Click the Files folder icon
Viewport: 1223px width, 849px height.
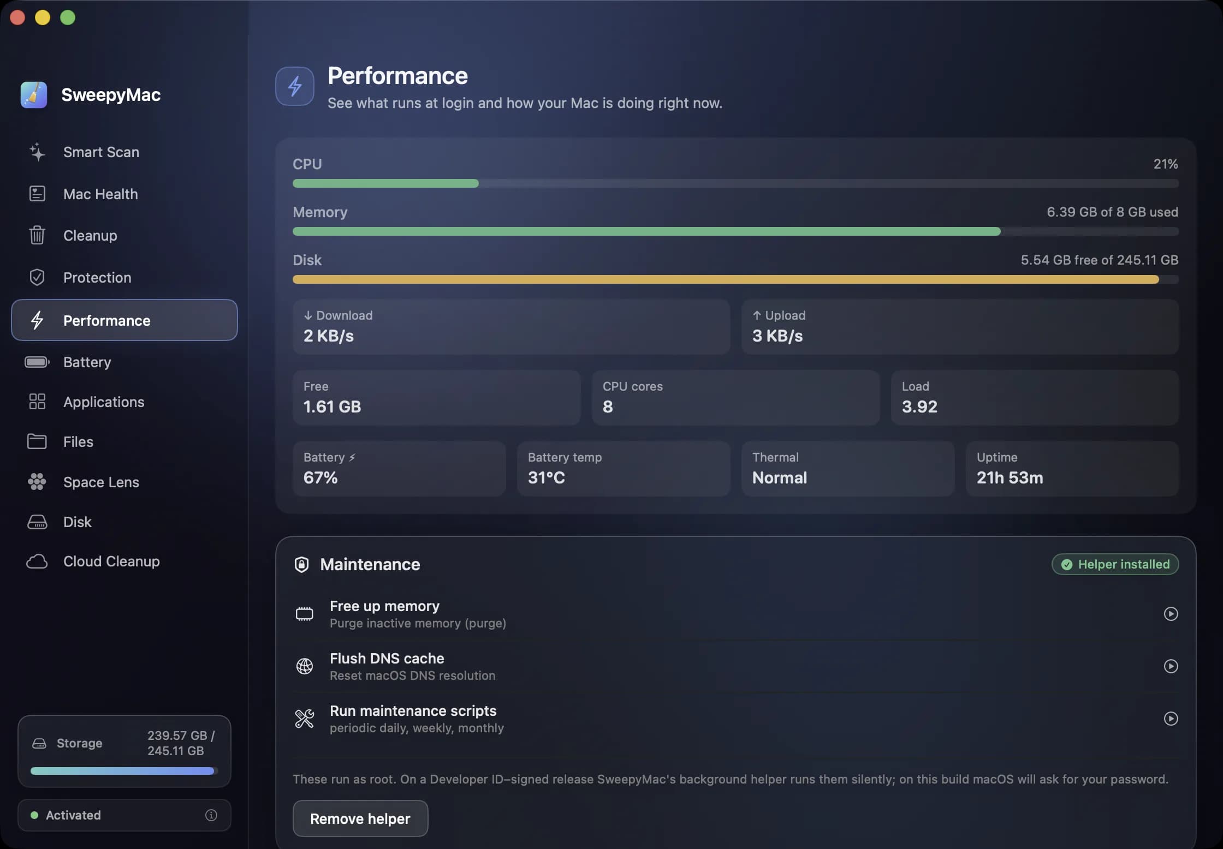(37, 441)
